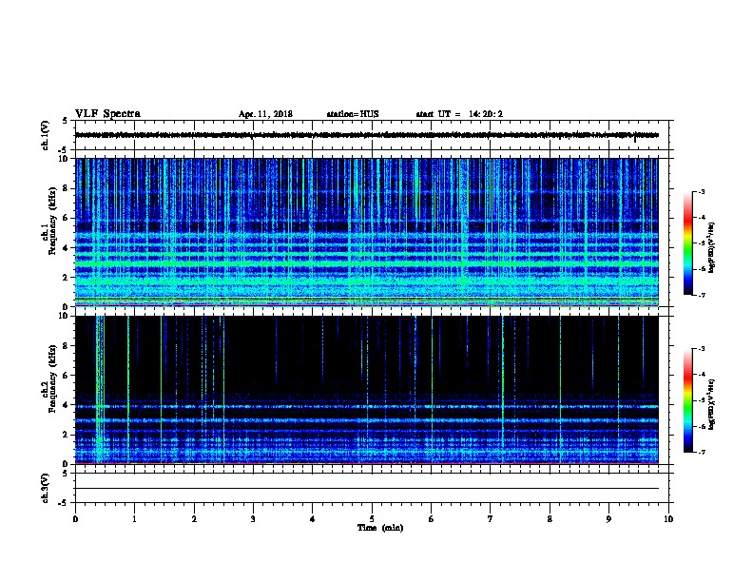Click the "ch.1(V)" waveform axis label
This screenshot has width=753, height=582.
(46, 135)
